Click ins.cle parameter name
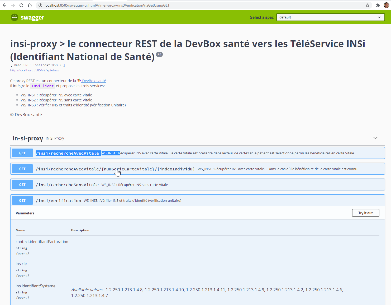This screenshot has width=391, height=305. click(x=21, y=264)
